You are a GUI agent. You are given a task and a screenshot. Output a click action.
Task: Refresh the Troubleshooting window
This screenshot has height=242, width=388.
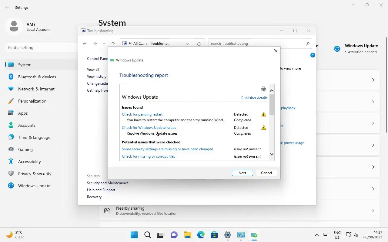click(199, 44)
